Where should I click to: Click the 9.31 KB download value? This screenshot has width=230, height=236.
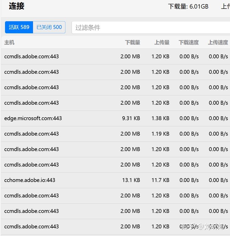131,118
